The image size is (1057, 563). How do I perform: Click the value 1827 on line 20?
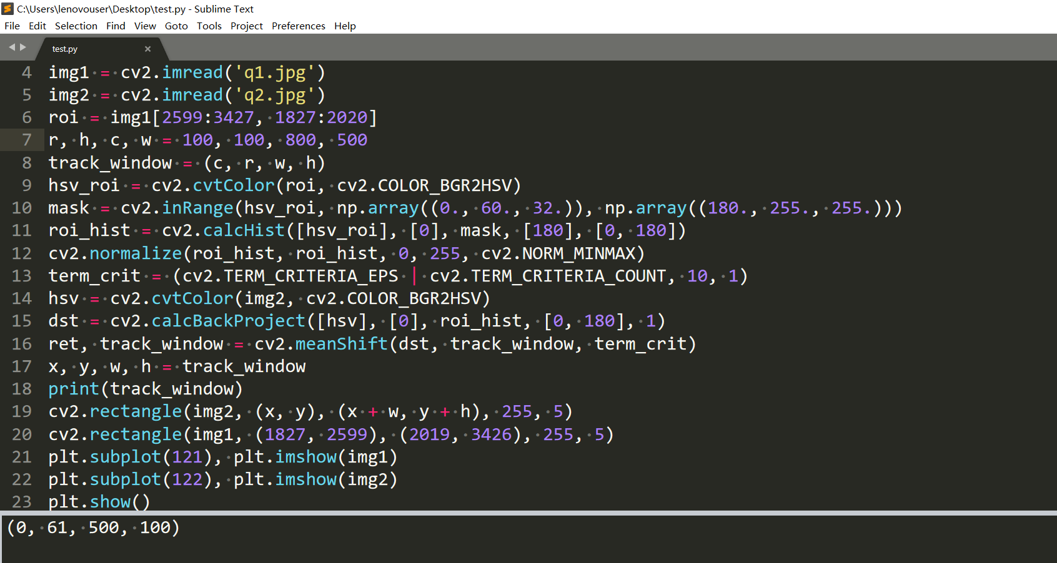pyautogui.click(x=285, y=434)
